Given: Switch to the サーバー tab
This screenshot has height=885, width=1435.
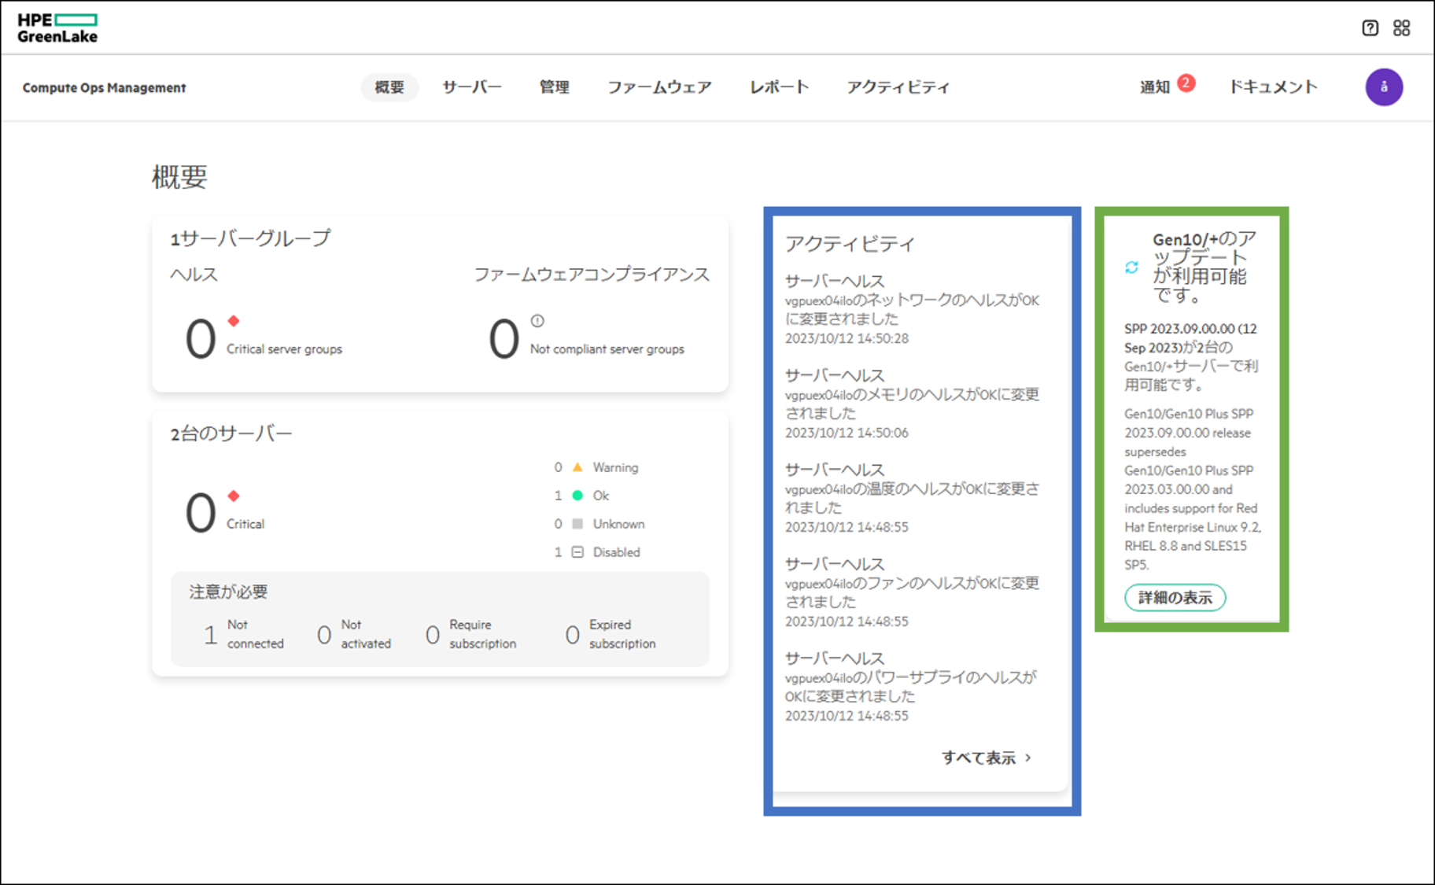Looking at the screenshot, I should (x=472, y=87).
